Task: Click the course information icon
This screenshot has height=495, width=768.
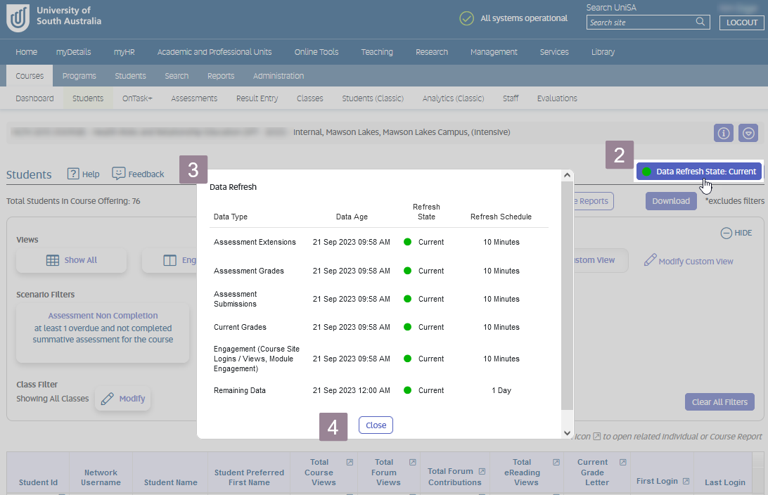Action: coord(723,133)
